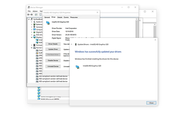Select the Intel display adapter icon in tree
This screenshot has height=113, width=184.
click(x=37, y=40)
